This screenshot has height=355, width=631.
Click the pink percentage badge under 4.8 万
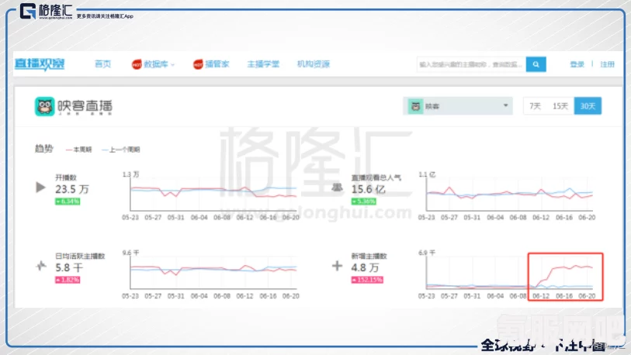point(367,280)
